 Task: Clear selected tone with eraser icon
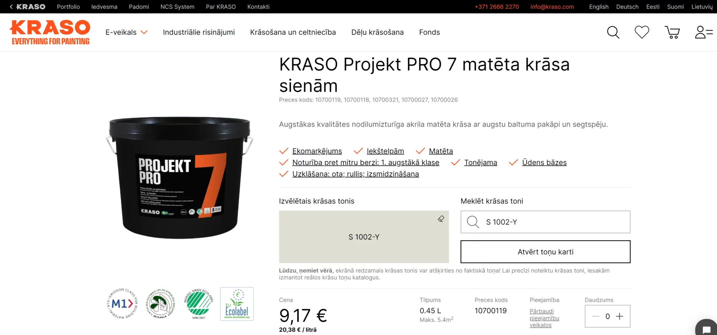coord(441,219)
